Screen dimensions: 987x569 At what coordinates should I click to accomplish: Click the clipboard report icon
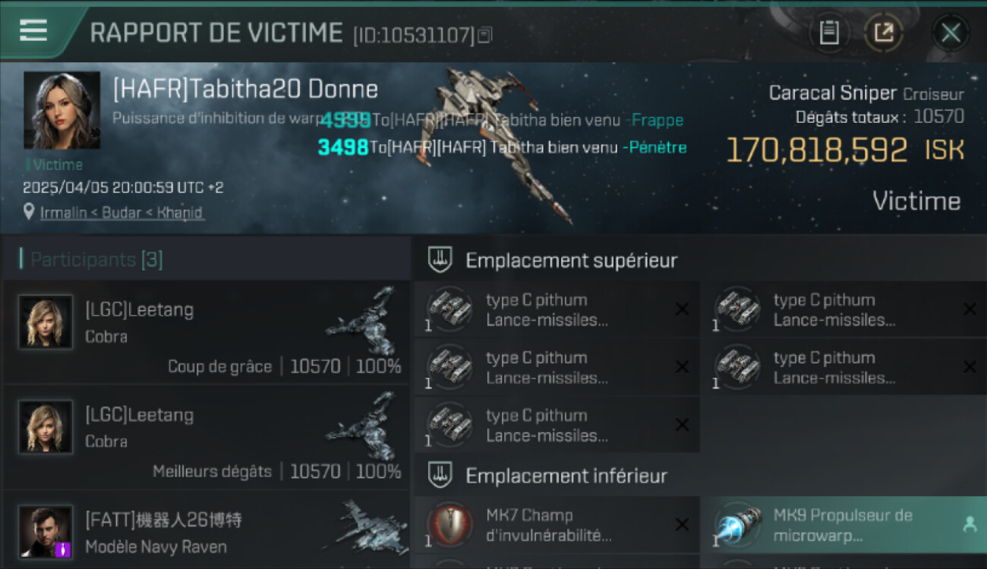[829, 33]
